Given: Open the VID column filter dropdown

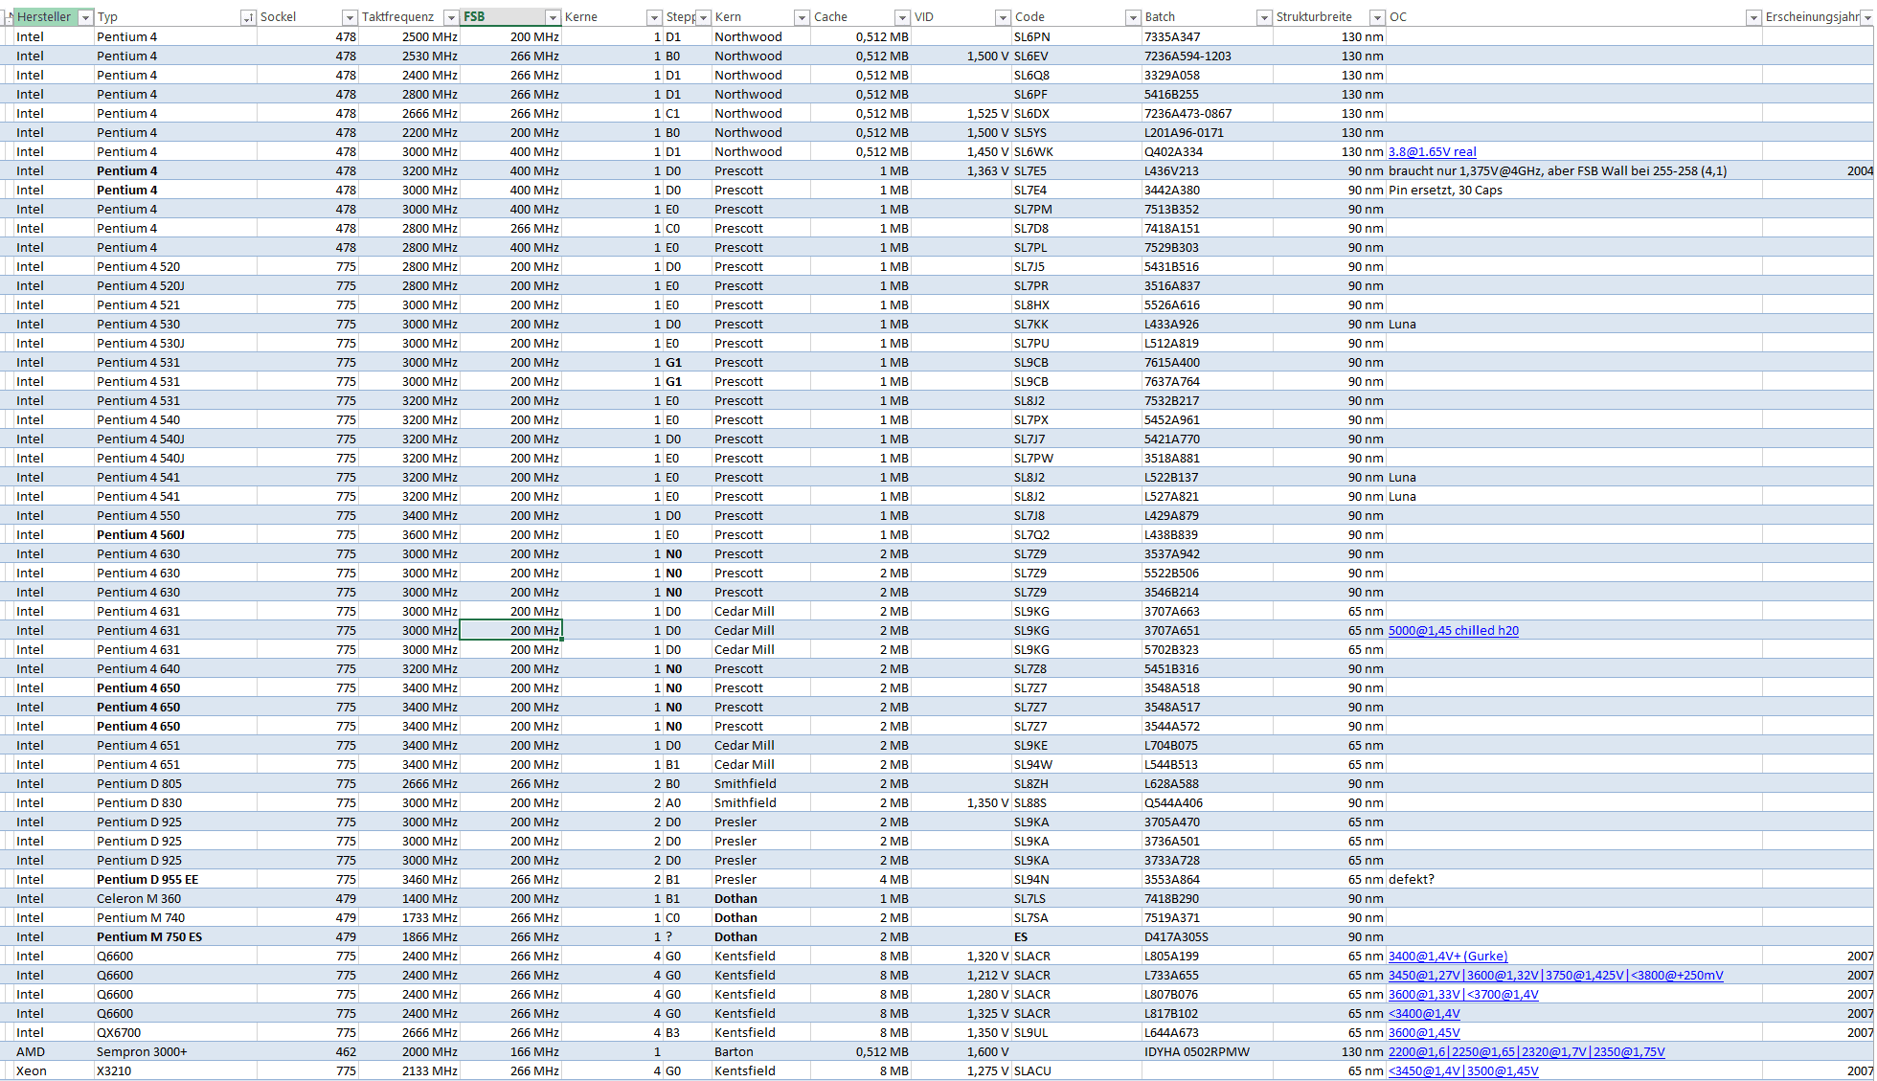Looking at the screenshot, I should (x=1003, y=17).
